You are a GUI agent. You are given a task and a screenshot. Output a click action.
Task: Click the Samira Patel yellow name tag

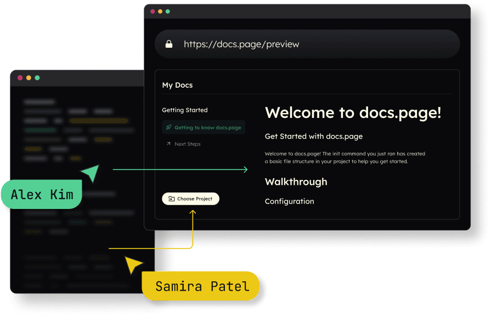click(x=201, y=286)
